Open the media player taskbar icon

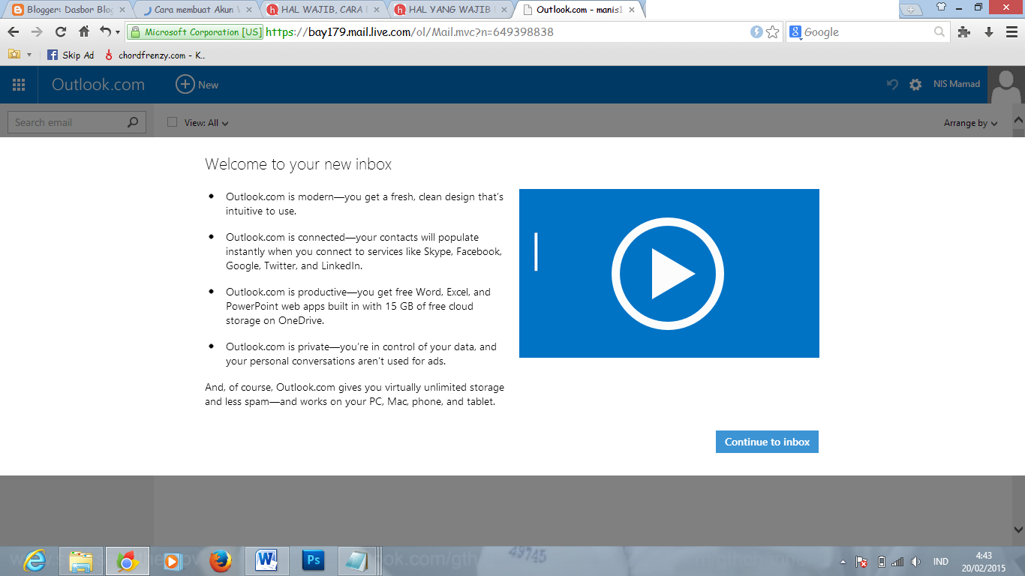172,561
